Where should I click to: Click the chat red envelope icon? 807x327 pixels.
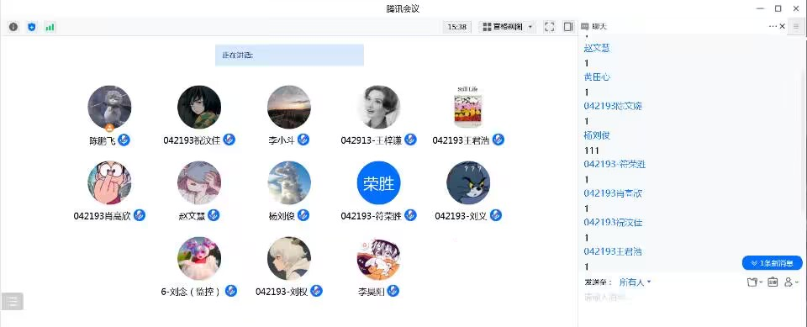pos(773,282)
